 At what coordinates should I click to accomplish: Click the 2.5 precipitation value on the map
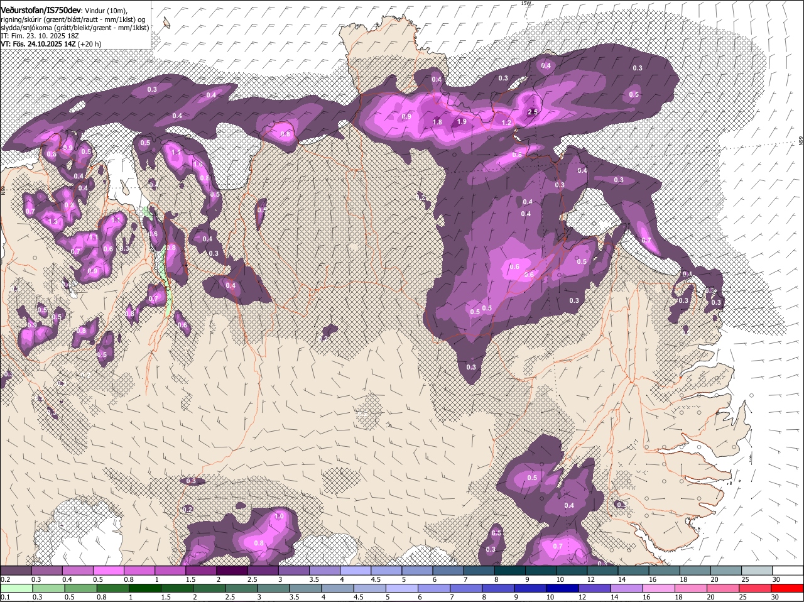533,112
